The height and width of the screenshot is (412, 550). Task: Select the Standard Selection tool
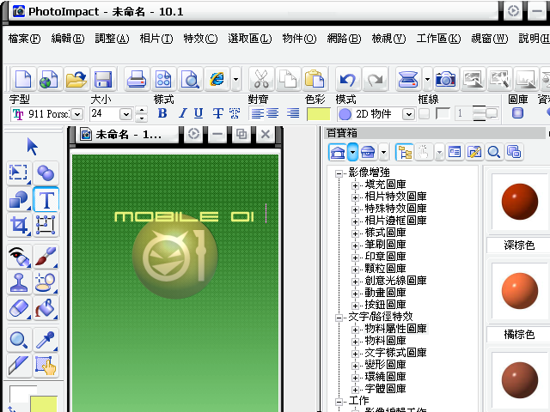pyautogui.click(x=19, y=173)
